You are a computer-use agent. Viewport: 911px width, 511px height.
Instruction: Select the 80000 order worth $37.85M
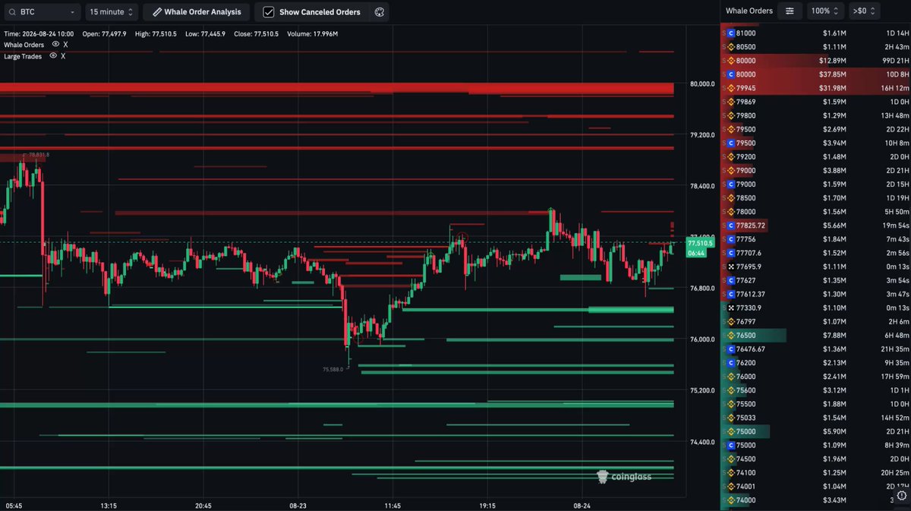click(x=815, y=74)
